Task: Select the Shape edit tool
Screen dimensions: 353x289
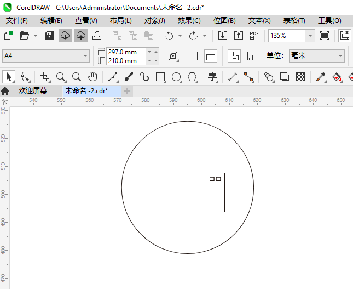Action: 25,77
